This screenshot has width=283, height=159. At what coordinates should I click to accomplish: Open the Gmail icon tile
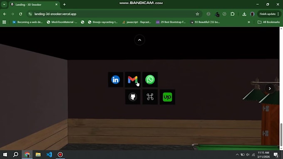[x=133, y=80]
